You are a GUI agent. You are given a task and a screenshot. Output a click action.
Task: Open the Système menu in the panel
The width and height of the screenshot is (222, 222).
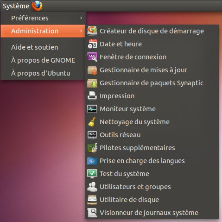click(x=16, y=6)
